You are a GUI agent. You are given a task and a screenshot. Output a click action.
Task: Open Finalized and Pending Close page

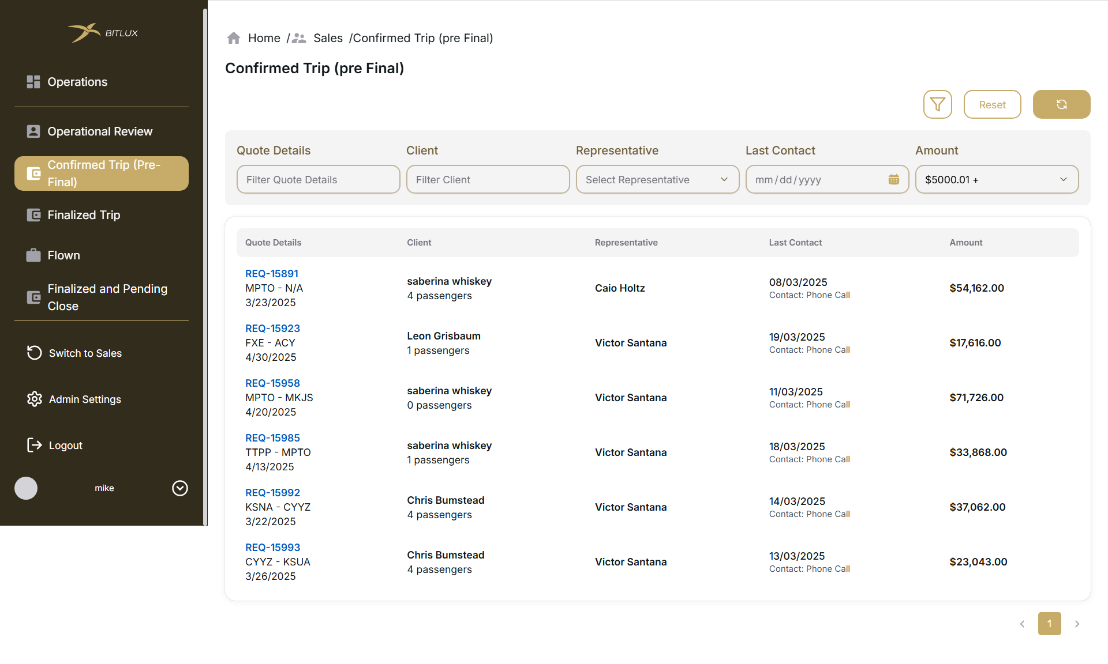pyautogui.click(x=107, y=297)
